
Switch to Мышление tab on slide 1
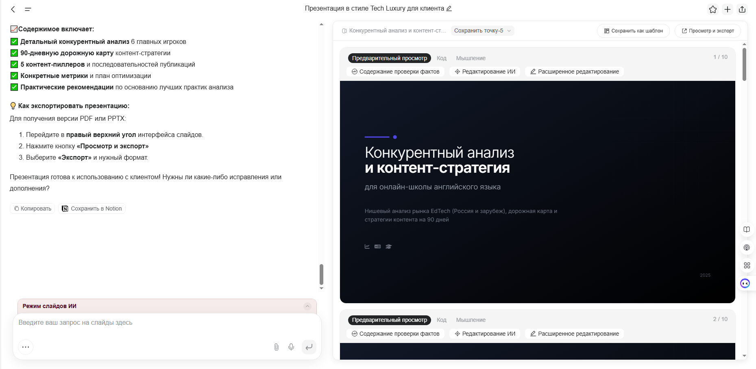pyautogui.click(x=471, y=58)
